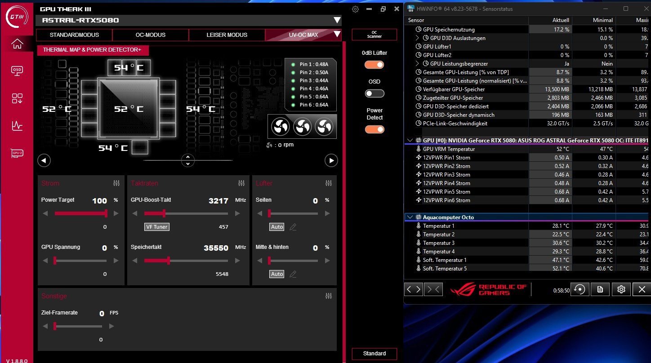Toggle the Power Detect switch
This screenshot has height=363, width=651.
coord(375,129)
